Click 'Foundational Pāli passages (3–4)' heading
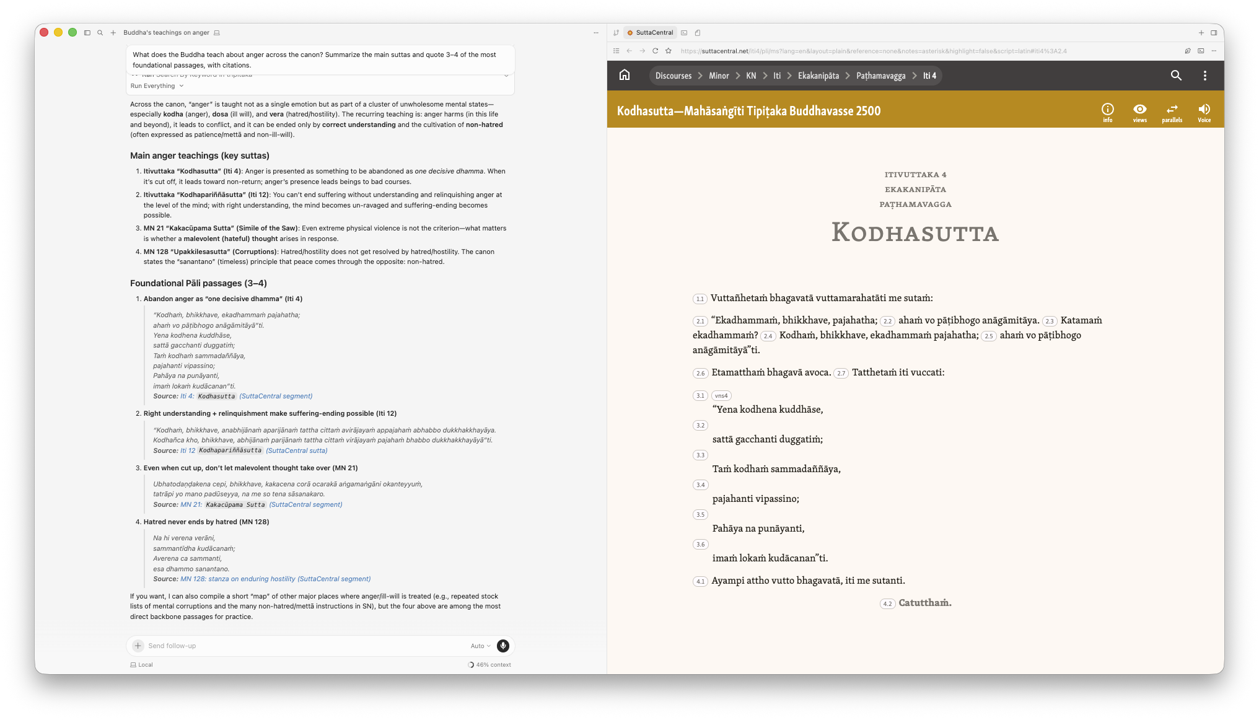Image resolution: width=1259 pixels, height=720 pixels. click(198, 283)
